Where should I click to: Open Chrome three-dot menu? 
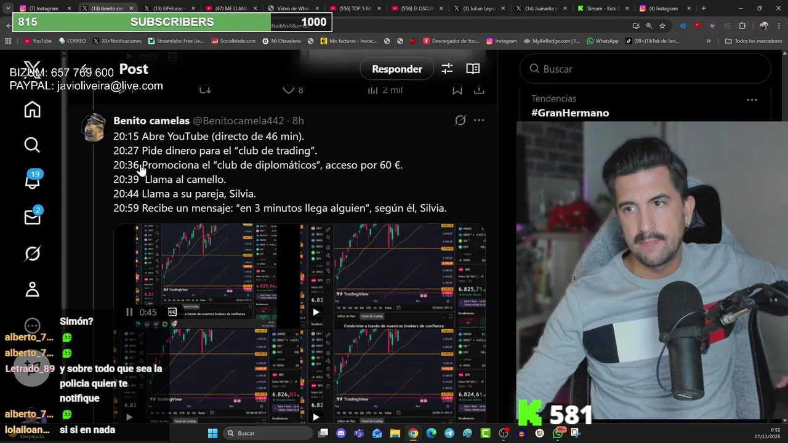coord(779,26)
